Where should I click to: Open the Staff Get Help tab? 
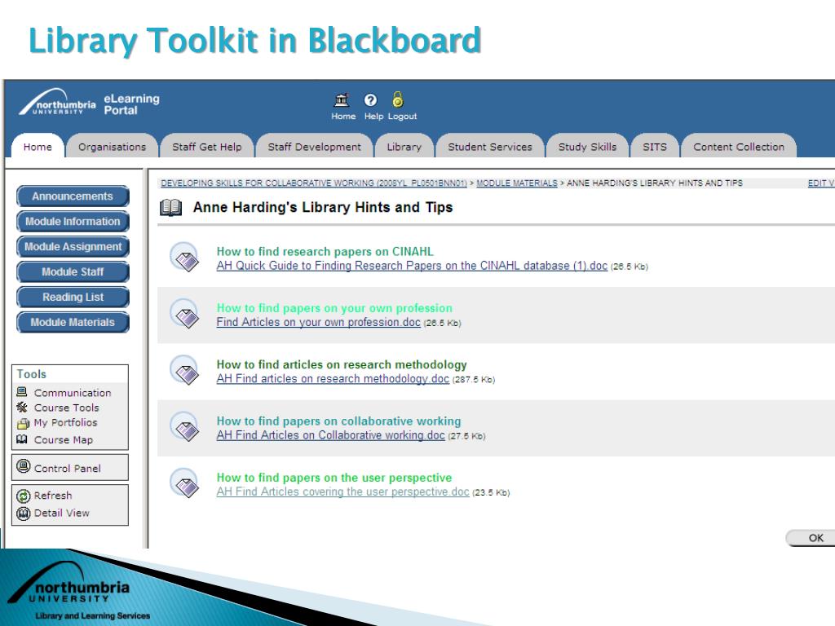[x=206, y=147]
